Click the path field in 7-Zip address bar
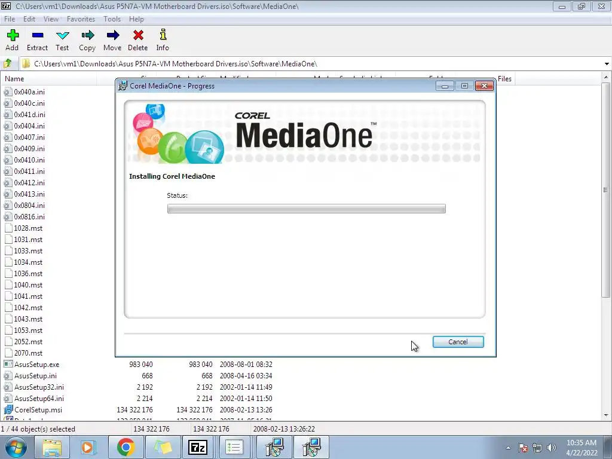The width and height of the screenshot is (612, 459). click(x=312, y=63)
